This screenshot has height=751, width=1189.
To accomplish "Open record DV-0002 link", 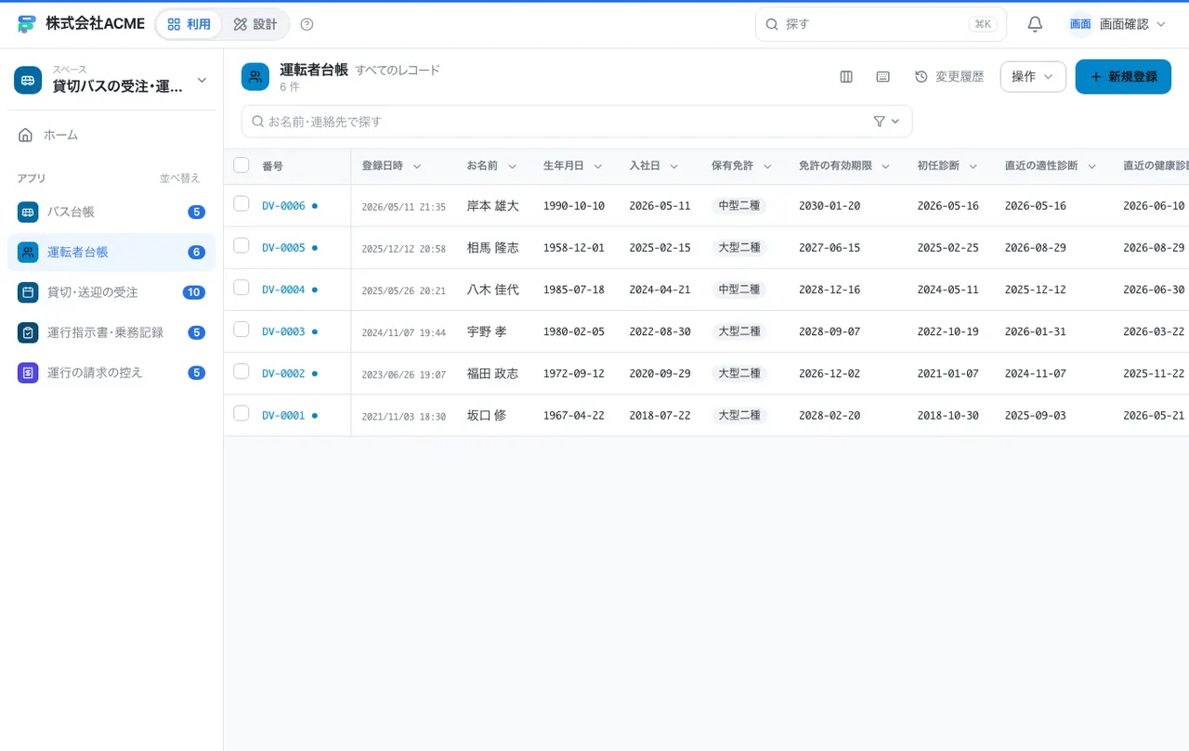I will pyautogui.click(x=283, y=373).
